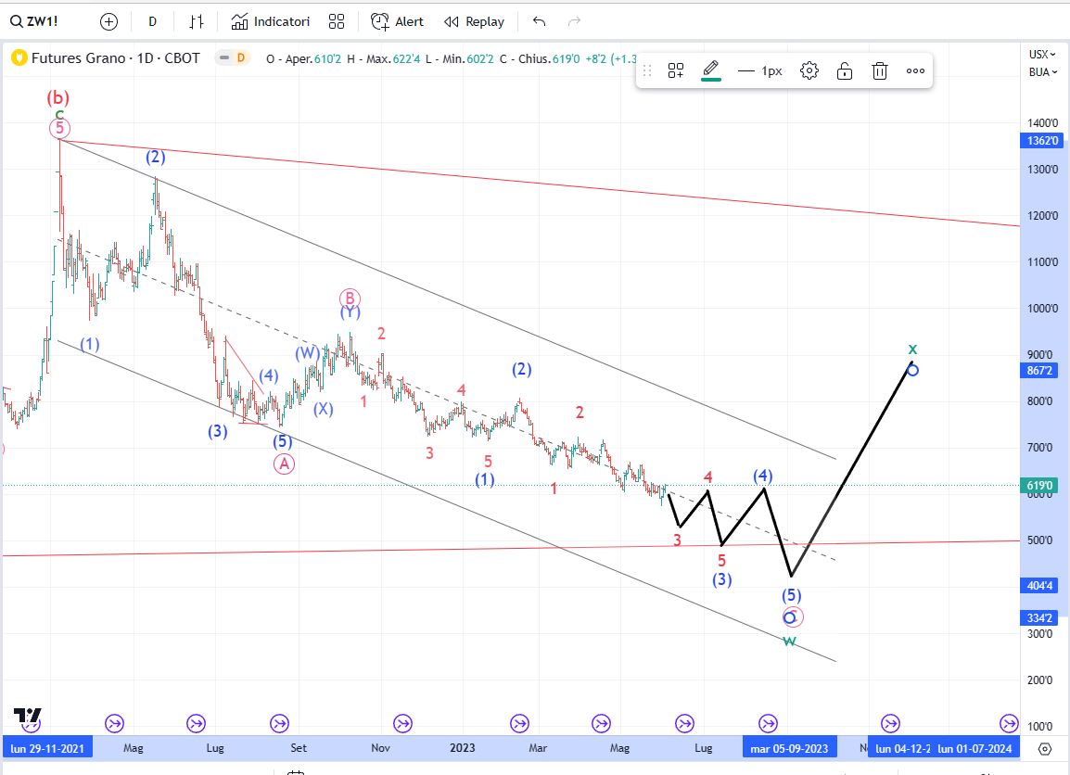
Task: Select the blue (W) wave label
Action: coord(307,352)
